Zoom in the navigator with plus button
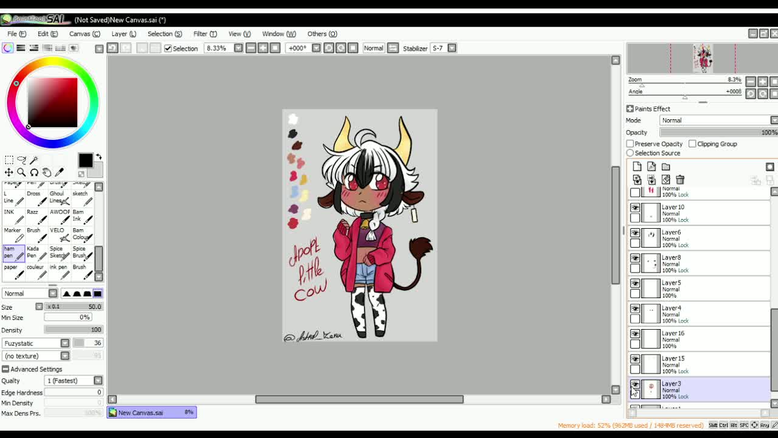 (x=763, y=82)
